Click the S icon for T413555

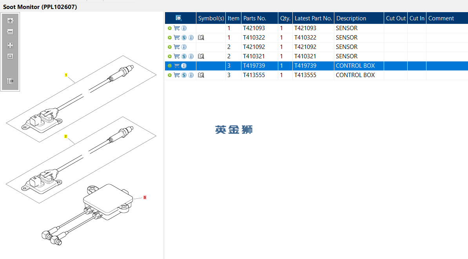pyautogui.click(x=184, y=75)
